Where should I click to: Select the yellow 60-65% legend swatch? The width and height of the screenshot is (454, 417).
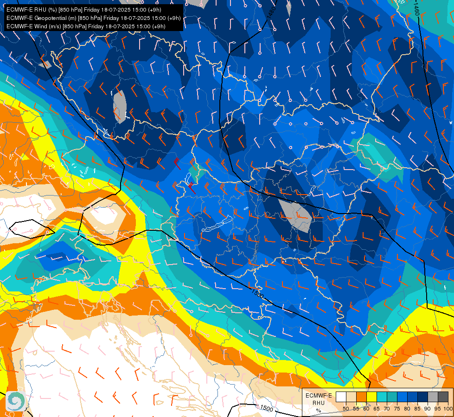click(x=372, y=397)
